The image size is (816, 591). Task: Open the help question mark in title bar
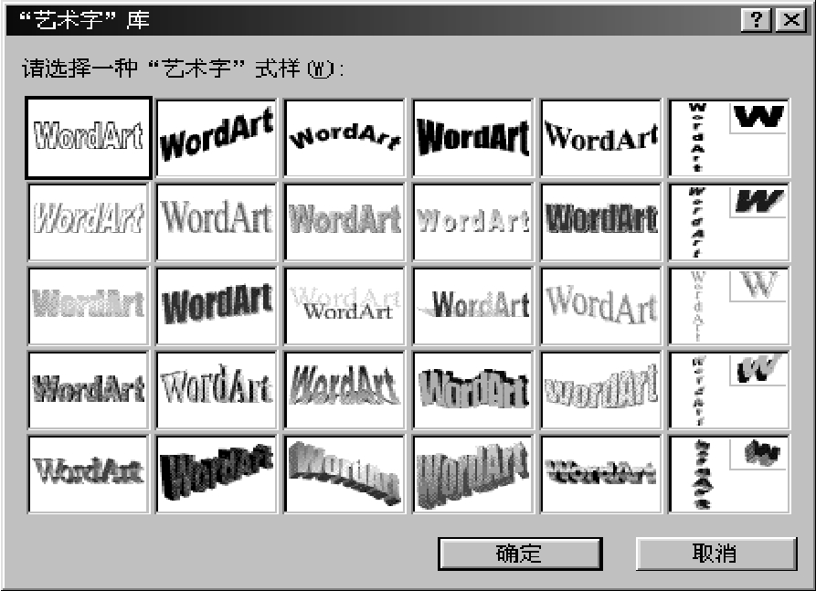click(757, 21)
